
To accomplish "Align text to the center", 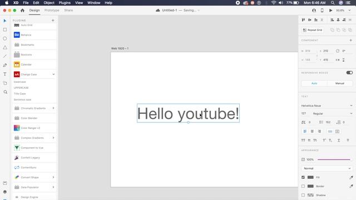I will pos(312,131).
